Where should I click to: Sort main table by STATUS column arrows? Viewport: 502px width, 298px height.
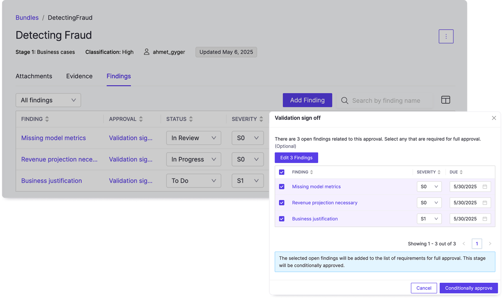(191, 119)
